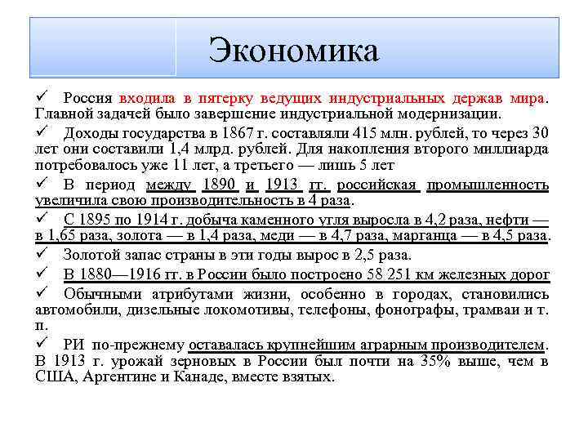Image resolution: width=588 pixels, height=441 pixels.
Task: Click the red phrase "входила в пятерку ведущих"
Action: tap(220, 98)
